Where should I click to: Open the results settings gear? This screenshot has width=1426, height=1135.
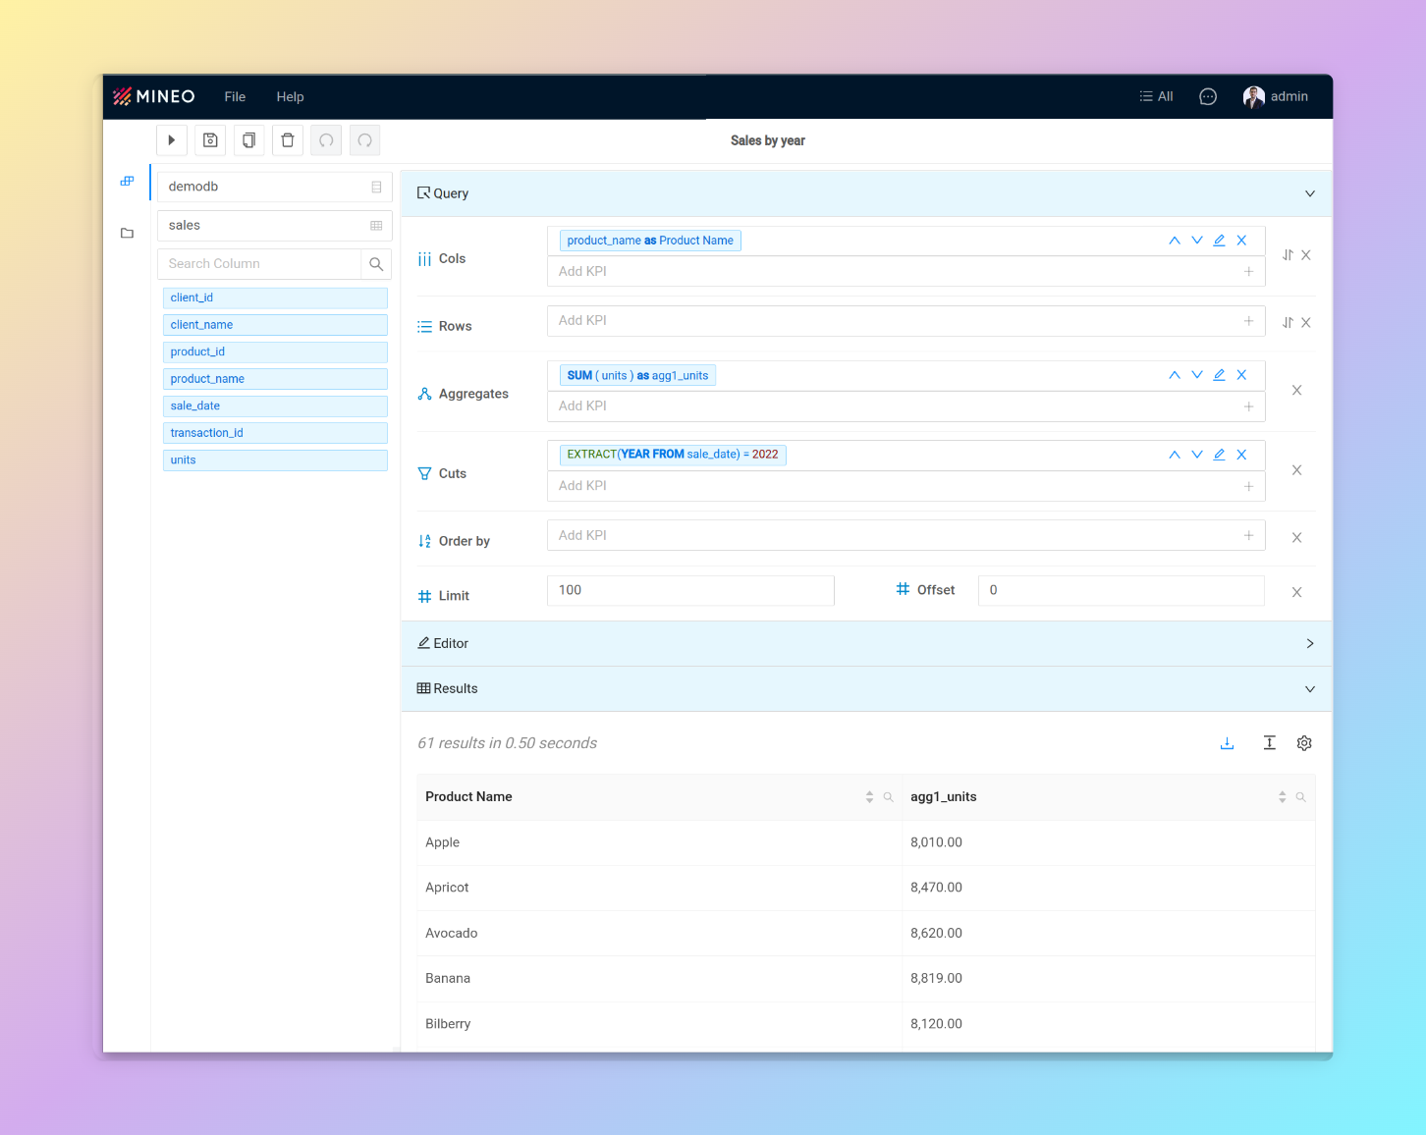point(1304,743)
